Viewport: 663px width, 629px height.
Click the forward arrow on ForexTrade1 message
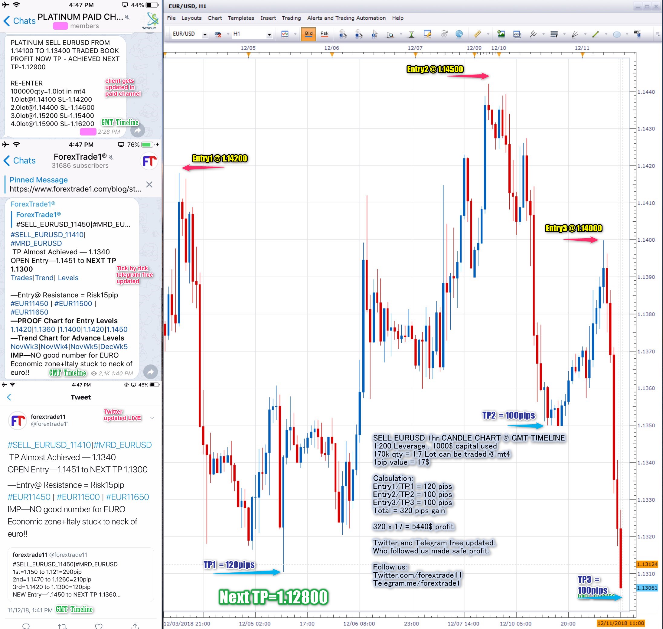[x=150, y=371]
